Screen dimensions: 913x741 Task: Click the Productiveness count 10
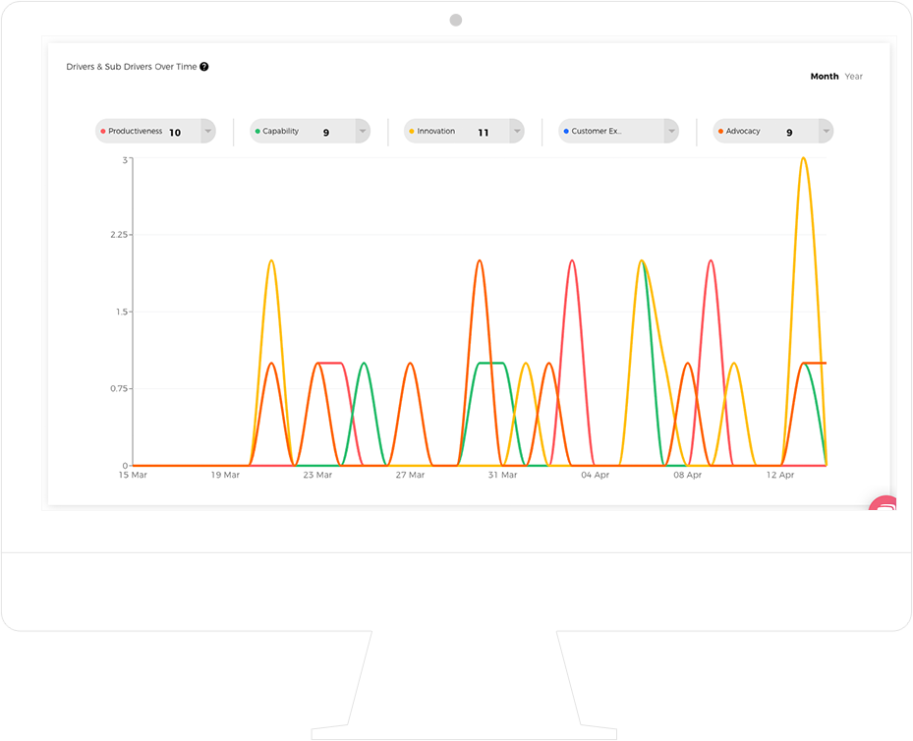tap(175, 133)
